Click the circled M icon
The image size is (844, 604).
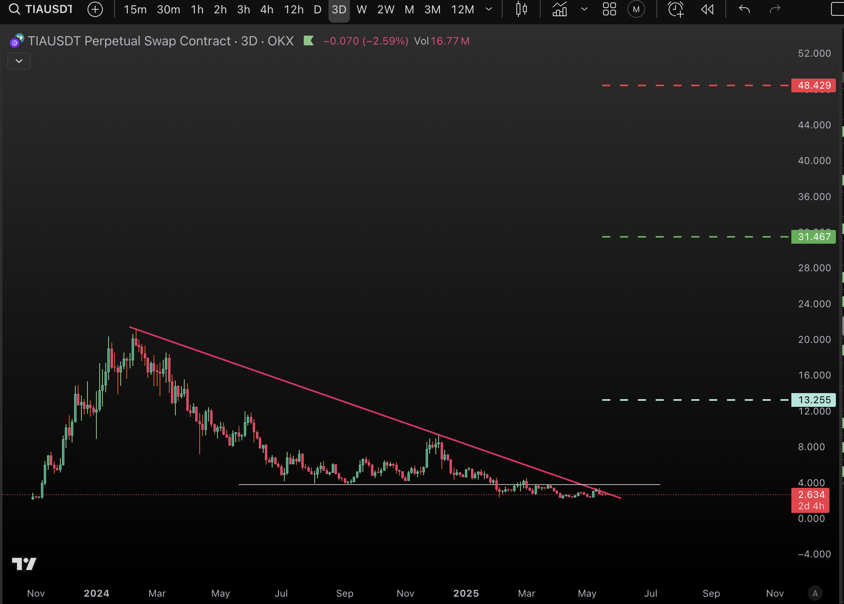(636, 9)
